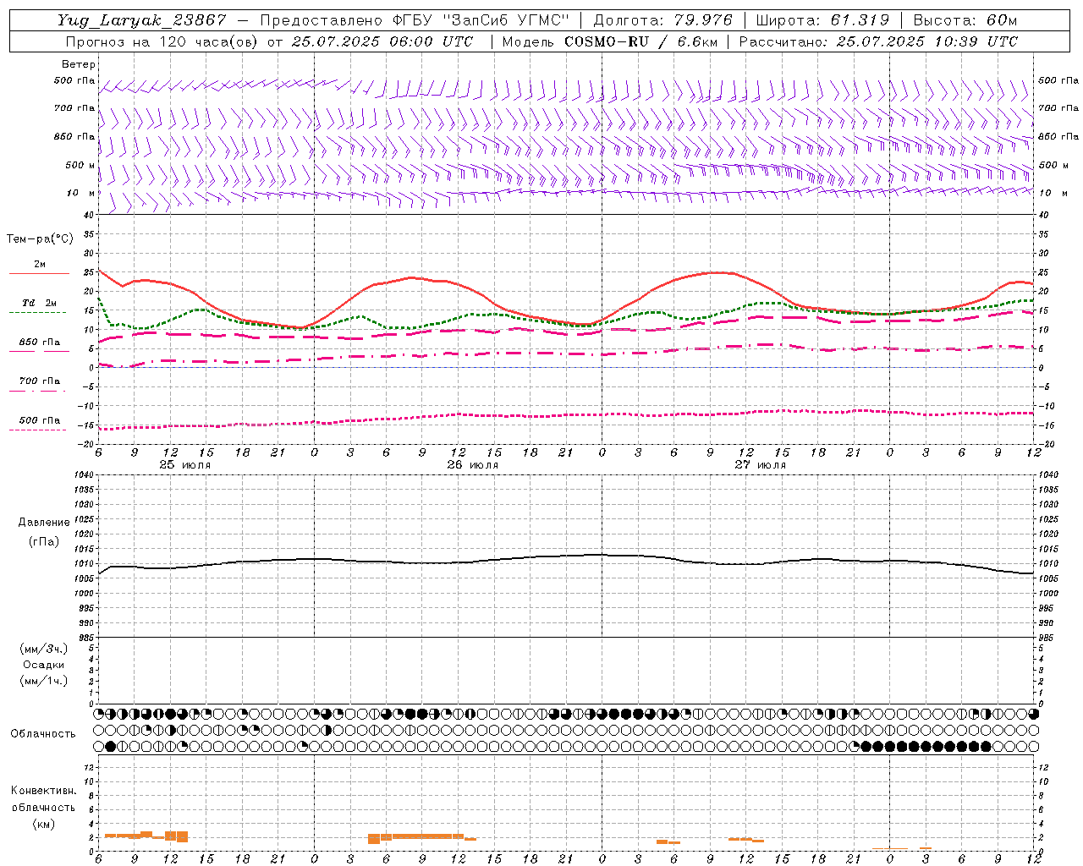1083x866 pixels.
Task: Click the Долгота: 79.976 value
Action: [x=662, y=20]
